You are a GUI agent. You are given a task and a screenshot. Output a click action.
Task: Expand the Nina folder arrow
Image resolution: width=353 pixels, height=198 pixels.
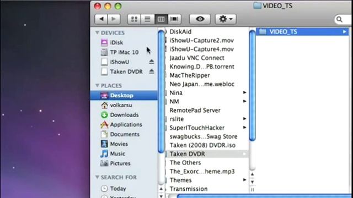[x=244, y=92]
